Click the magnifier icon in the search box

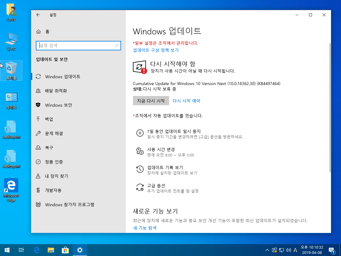tap(117, 46)
